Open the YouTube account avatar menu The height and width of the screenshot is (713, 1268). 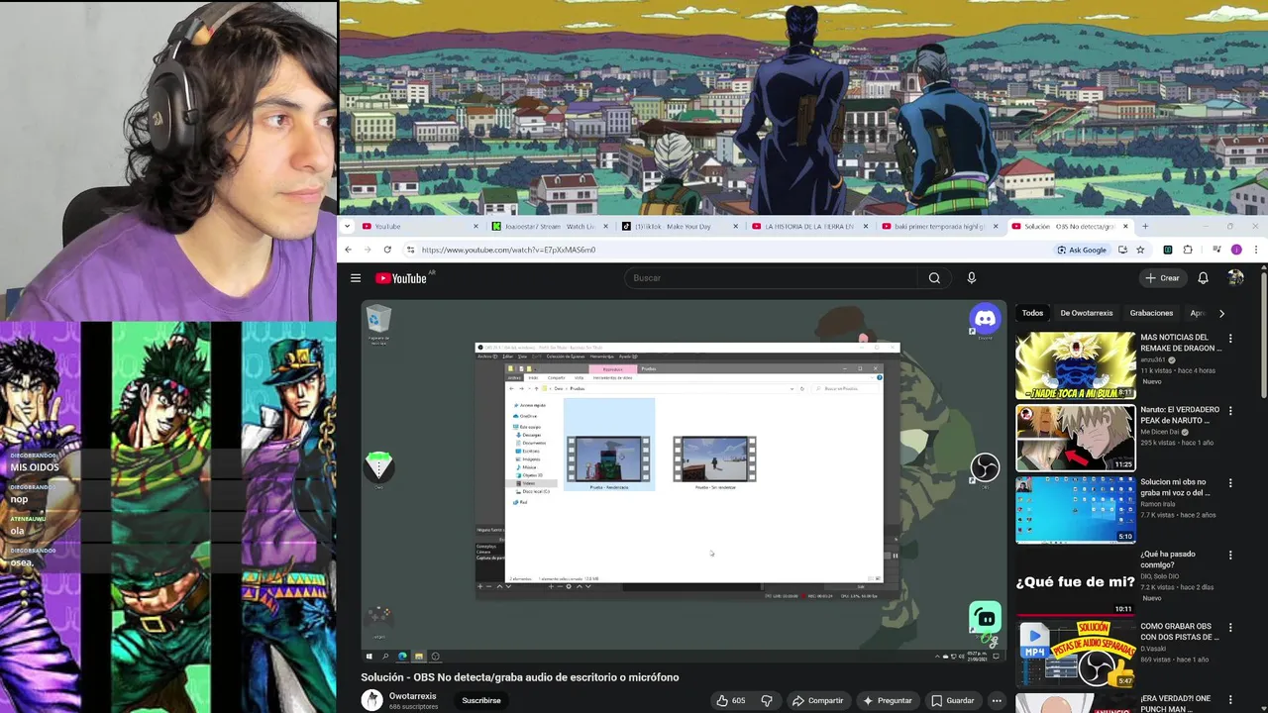(x=1235, y=278)
